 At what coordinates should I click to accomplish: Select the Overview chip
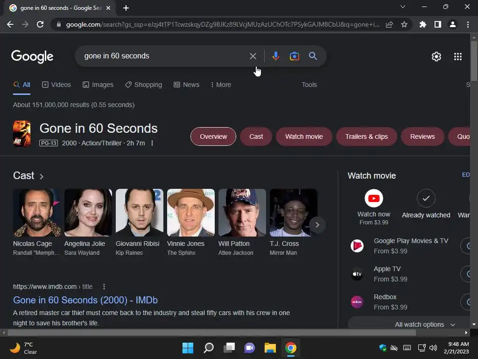pyautogui.click(x=213, y=136)
